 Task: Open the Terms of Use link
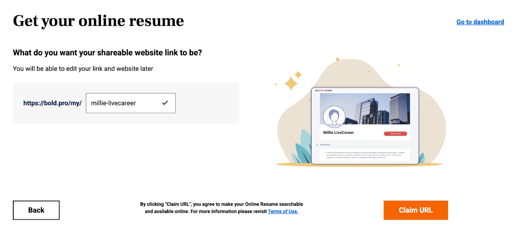(283, 211)
